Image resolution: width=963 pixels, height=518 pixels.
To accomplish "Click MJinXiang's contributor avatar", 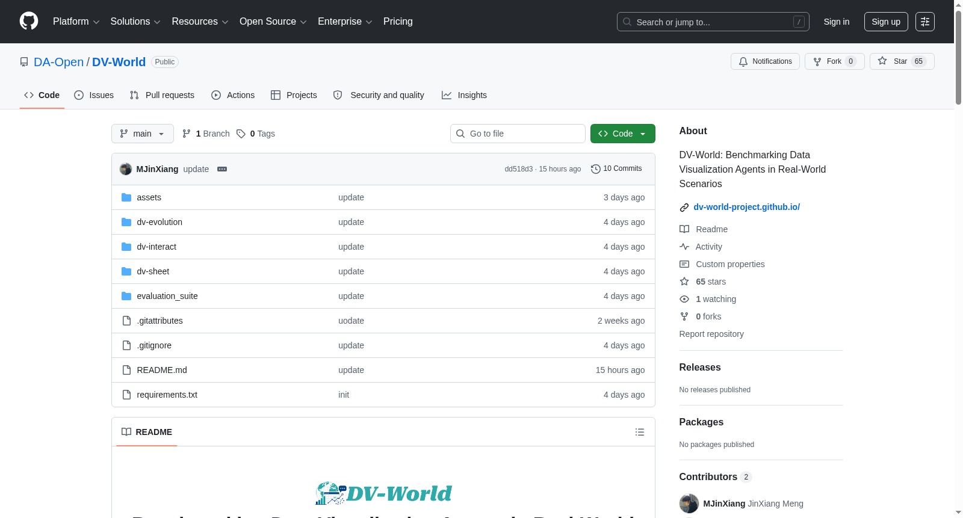I will (689, 504).
